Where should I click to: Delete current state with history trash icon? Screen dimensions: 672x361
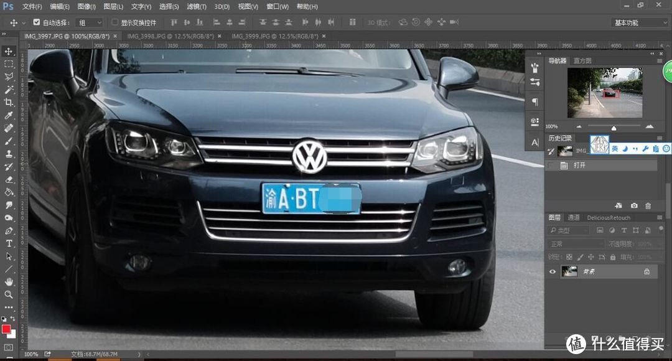(x=648, y=205)
